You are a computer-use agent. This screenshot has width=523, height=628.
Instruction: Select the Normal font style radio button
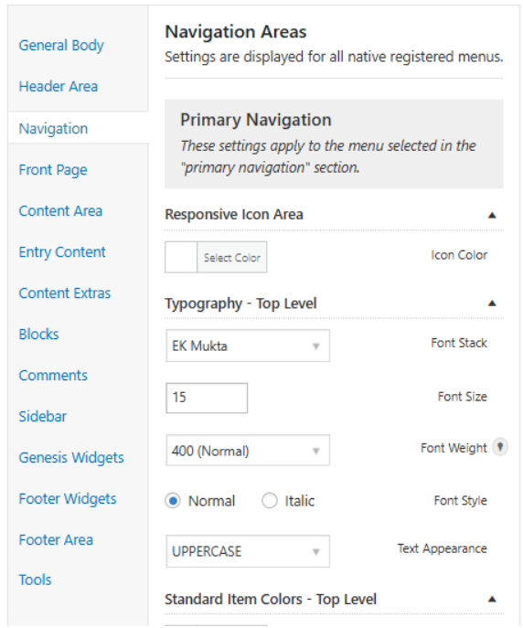(x=173, y=501)
